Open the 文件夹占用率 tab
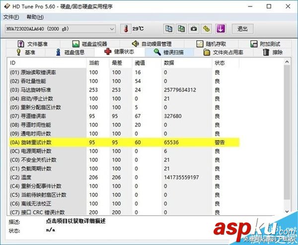298x245 pixels. (223, 52)
